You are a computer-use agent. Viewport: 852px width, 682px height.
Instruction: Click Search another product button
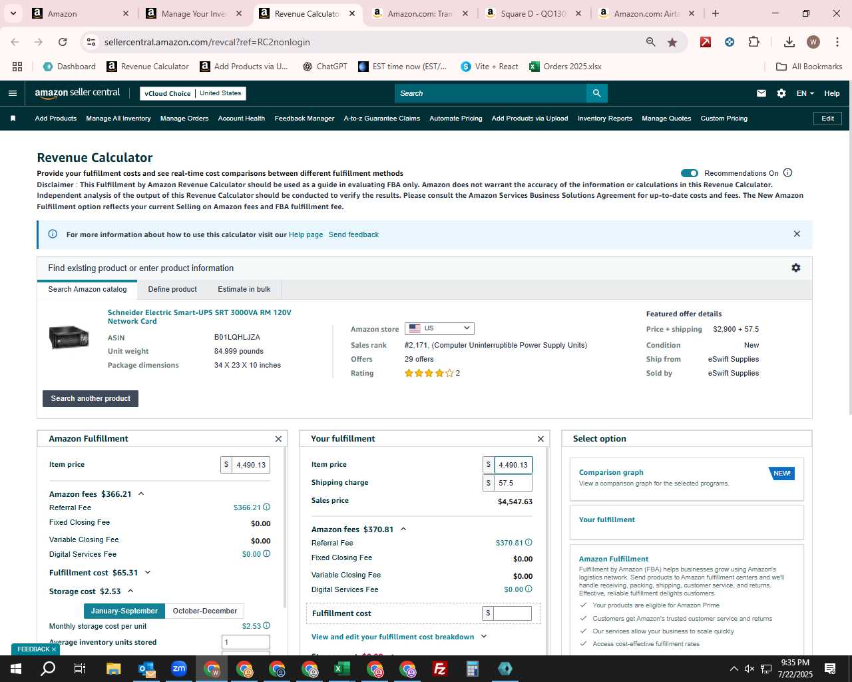(x=91, y=398)
